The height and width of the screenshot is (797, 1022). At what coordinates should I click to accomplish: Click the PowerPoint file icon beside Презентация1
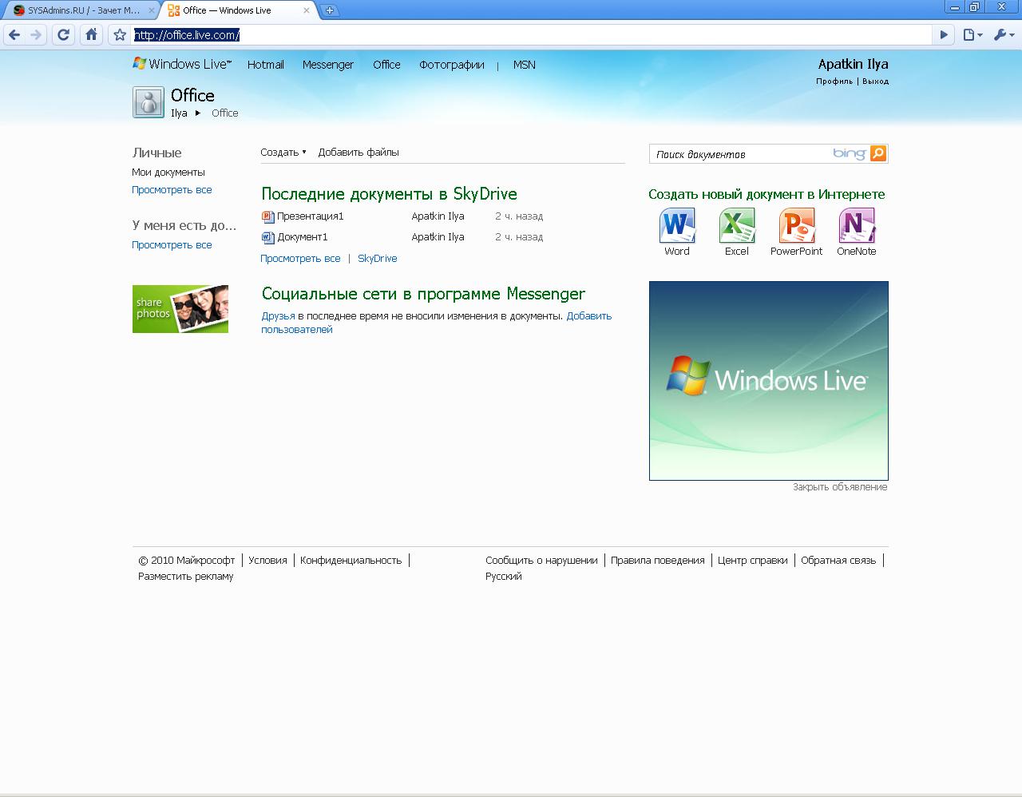tap(268, 216)
